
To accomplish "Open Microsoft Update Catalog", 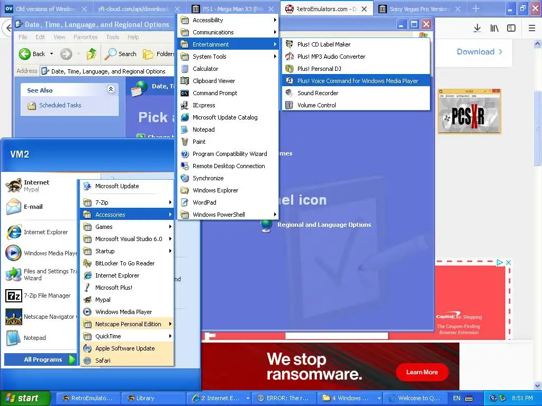I will point(228,117).
